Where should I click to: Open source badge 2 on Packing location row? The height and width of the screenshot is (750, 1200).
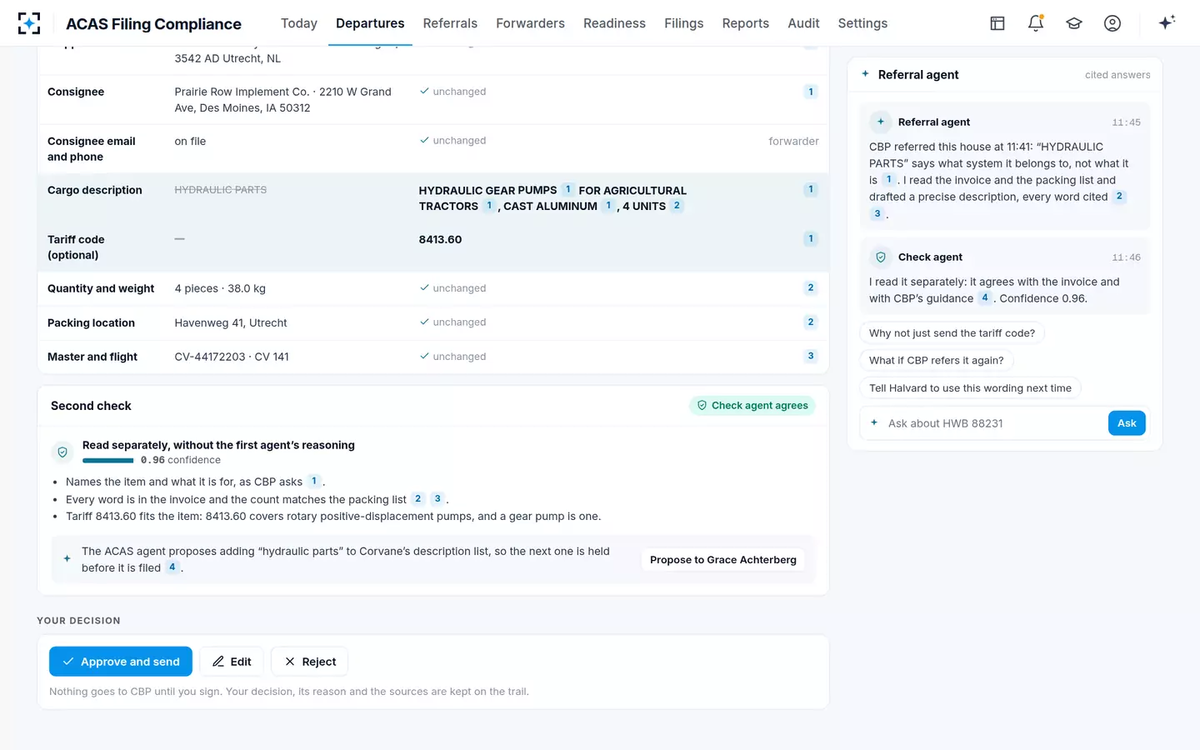pos(811,322)
